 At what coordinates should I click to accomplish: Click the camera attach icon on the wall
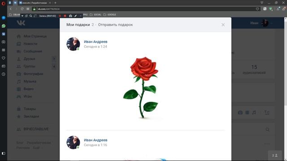[240, 112]
